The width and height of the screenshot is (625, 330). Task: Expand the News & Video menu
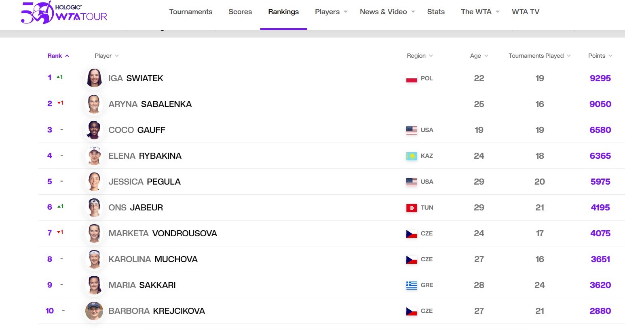click(x=387, y=12)
